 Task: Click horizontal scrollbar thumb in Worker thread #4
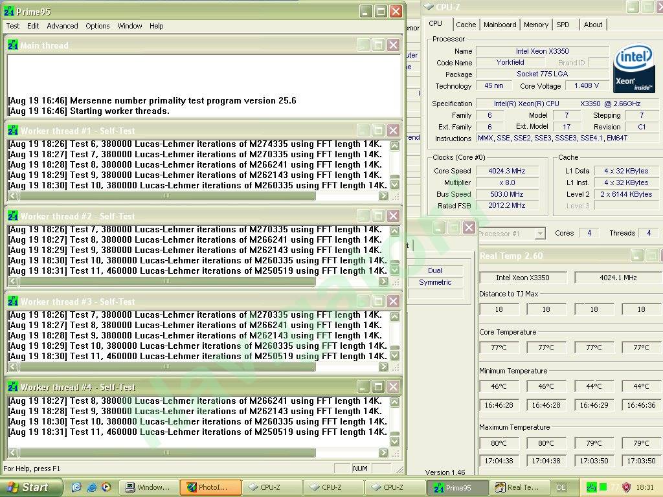(167, 452)
